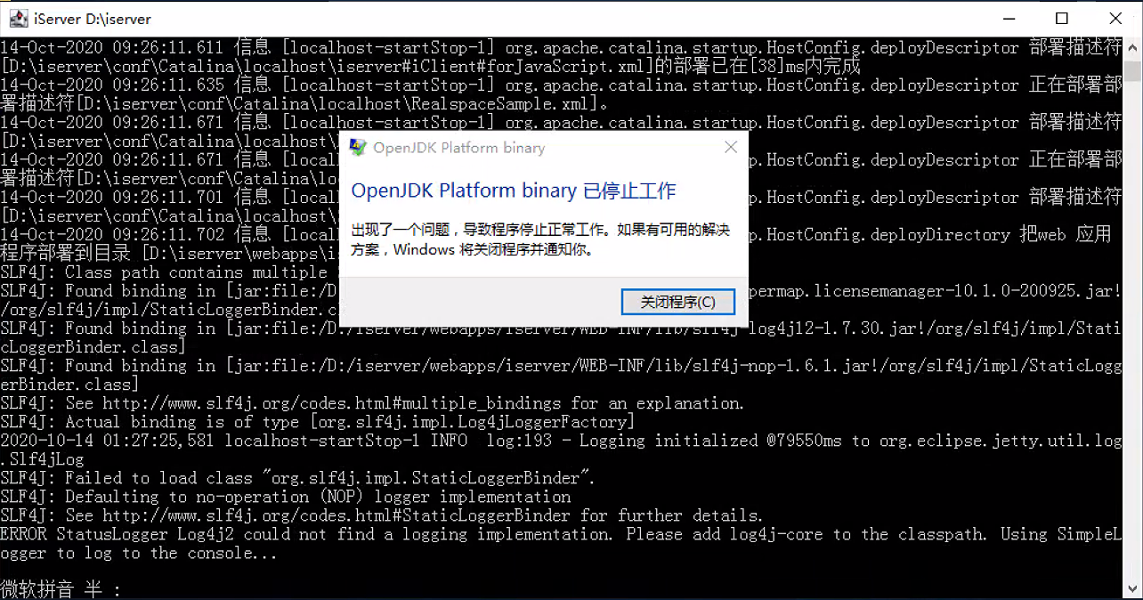Maximize the iServer console window
Viewport: 1143px width, 600px height.
point(1061,19)
